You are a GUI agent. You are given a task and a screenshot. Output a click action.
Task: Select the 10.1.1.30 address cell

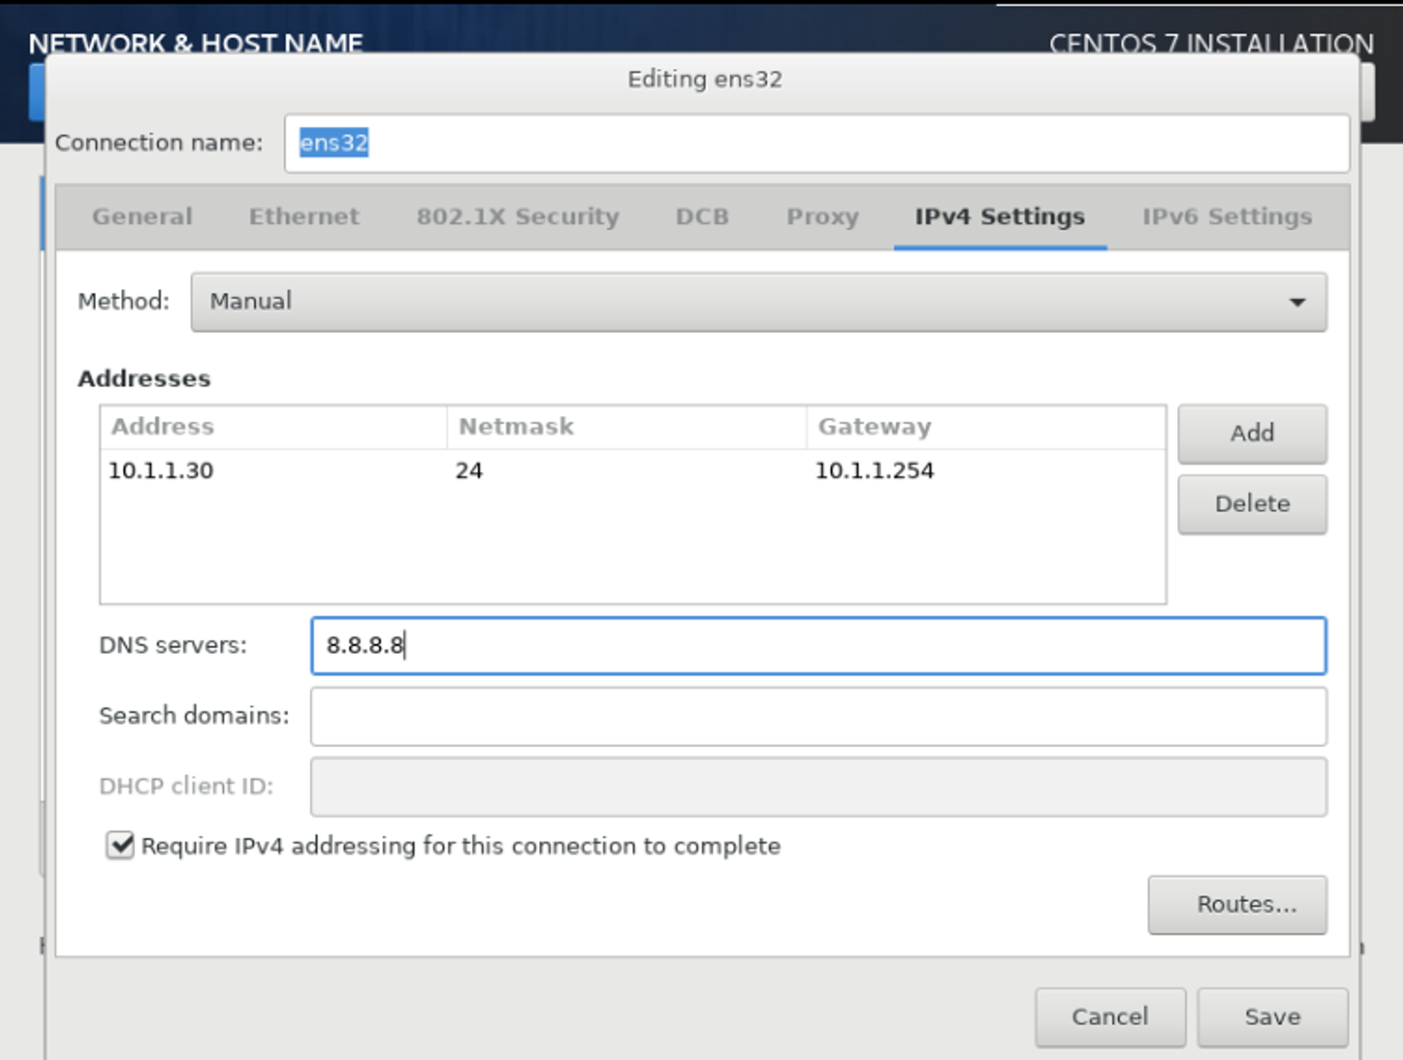pyautogui.click(x=161, y=471)
